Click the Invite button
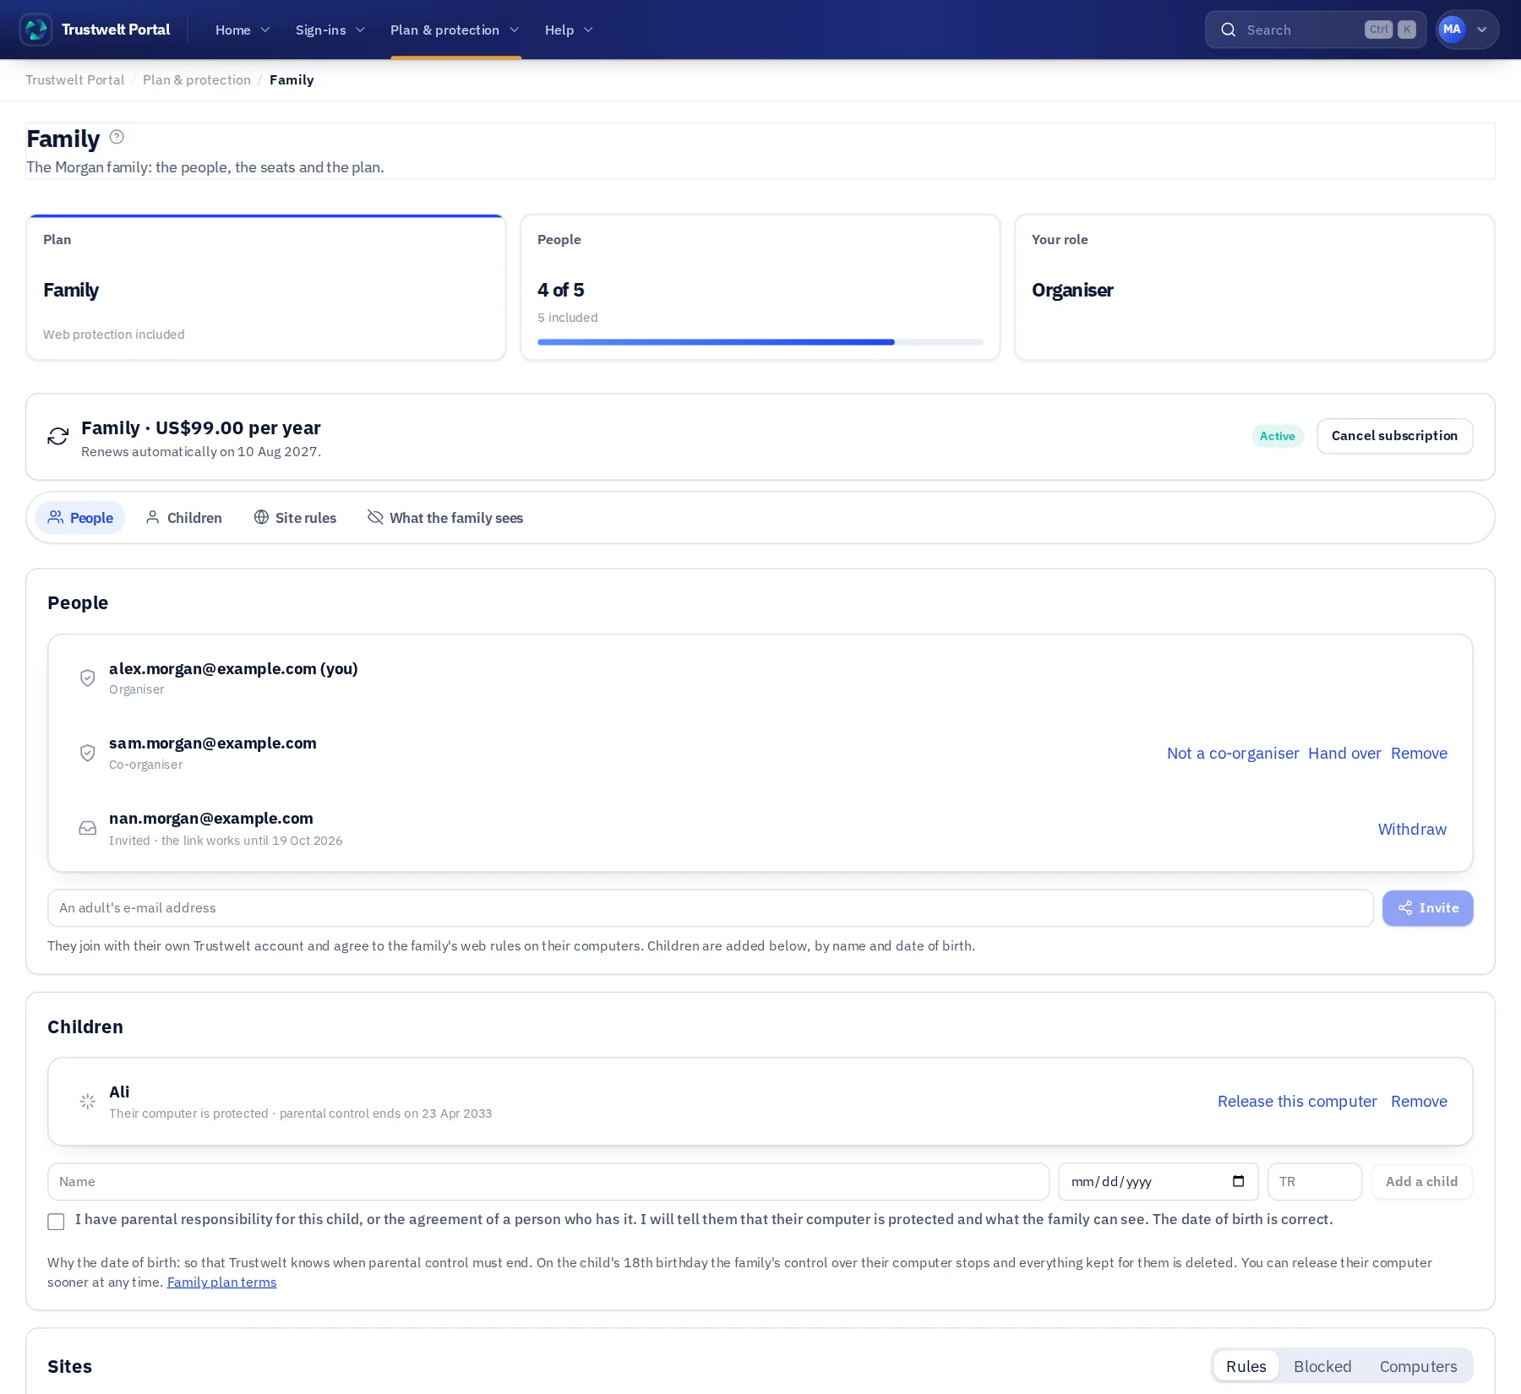Screen dimensions: 1521x1394 point(1427,908)
